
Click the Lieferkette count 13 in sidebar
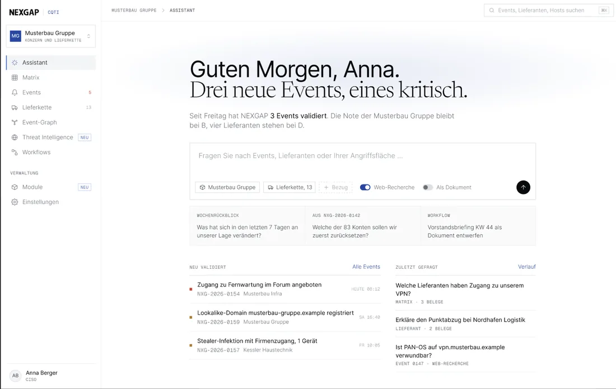(89, 107)
